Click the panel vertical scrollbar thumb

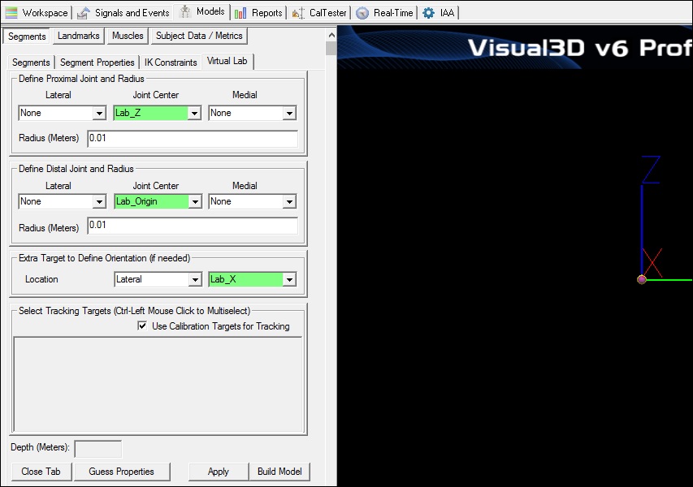[x=331, y=48]
